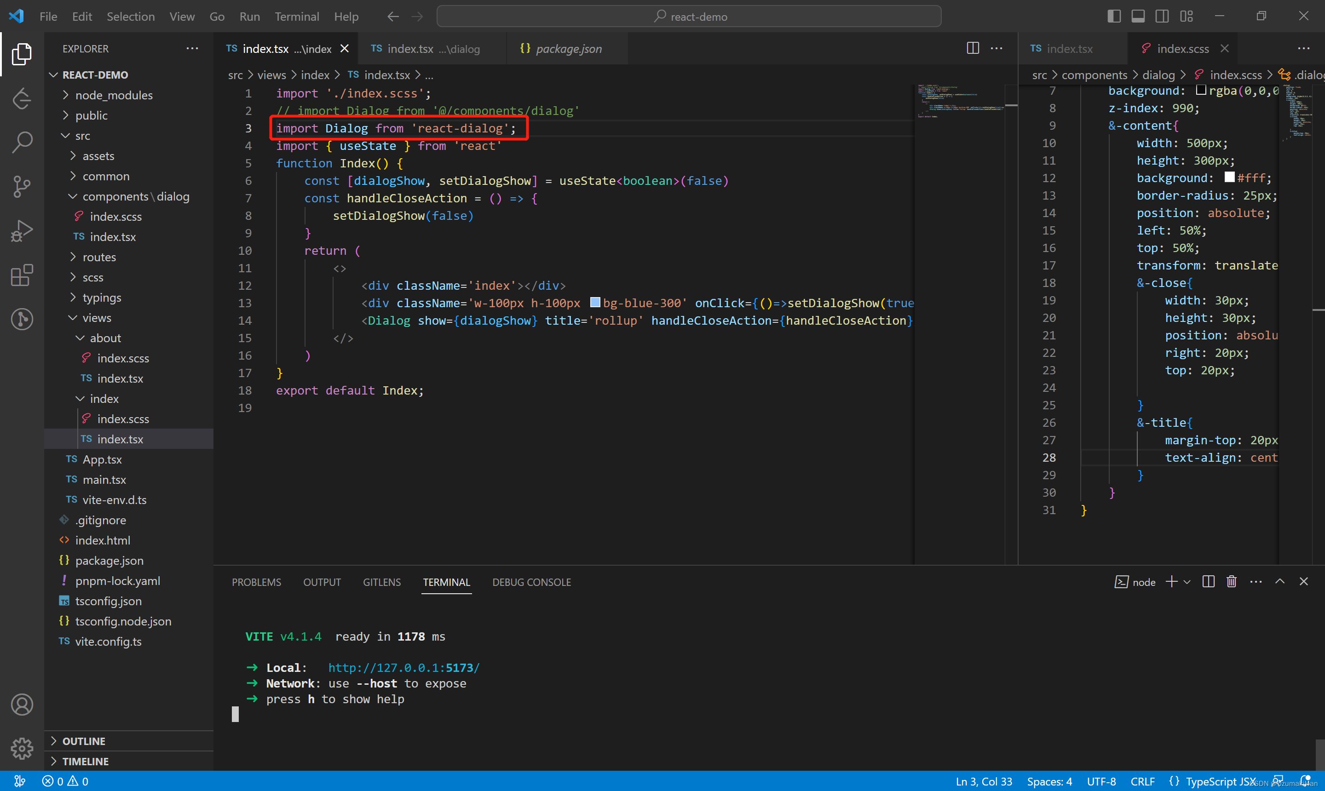The height and width of the screenshot is (791, 1325).
Task: Open the Terminal menu
Action: click(x=296, y=17)
